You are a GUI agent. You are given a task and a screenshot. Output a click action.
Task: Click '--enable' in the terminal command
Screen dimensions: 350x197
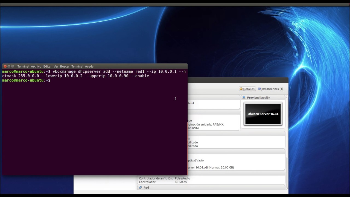[x=140, y=76]
